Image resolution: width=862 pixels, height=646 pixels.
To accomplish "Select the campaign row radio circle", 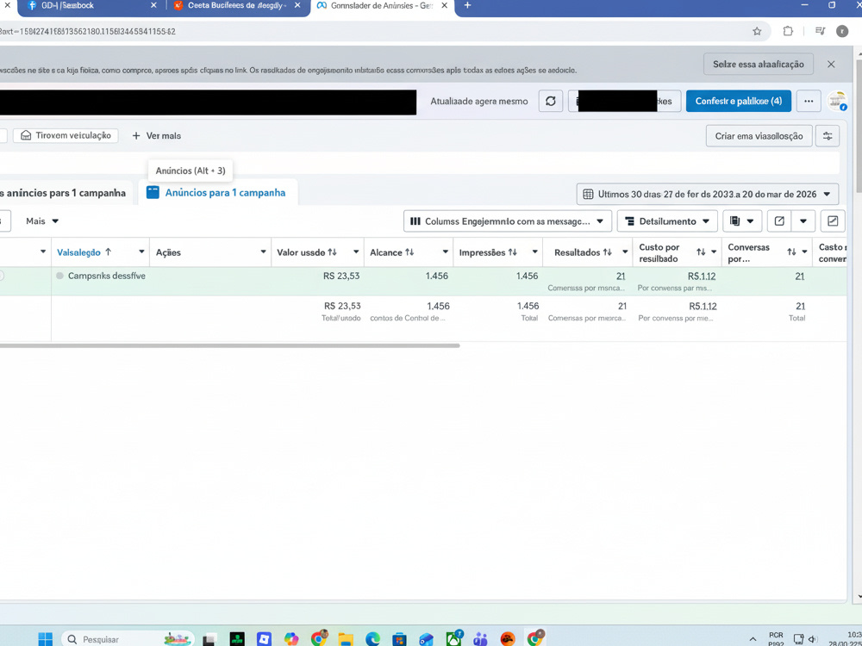I will coord(1,276).
